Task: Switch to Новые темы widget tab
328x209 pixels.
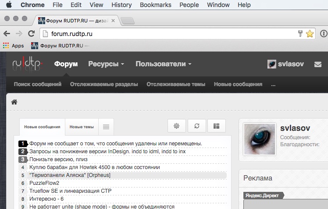Action: tap(82, 127)
